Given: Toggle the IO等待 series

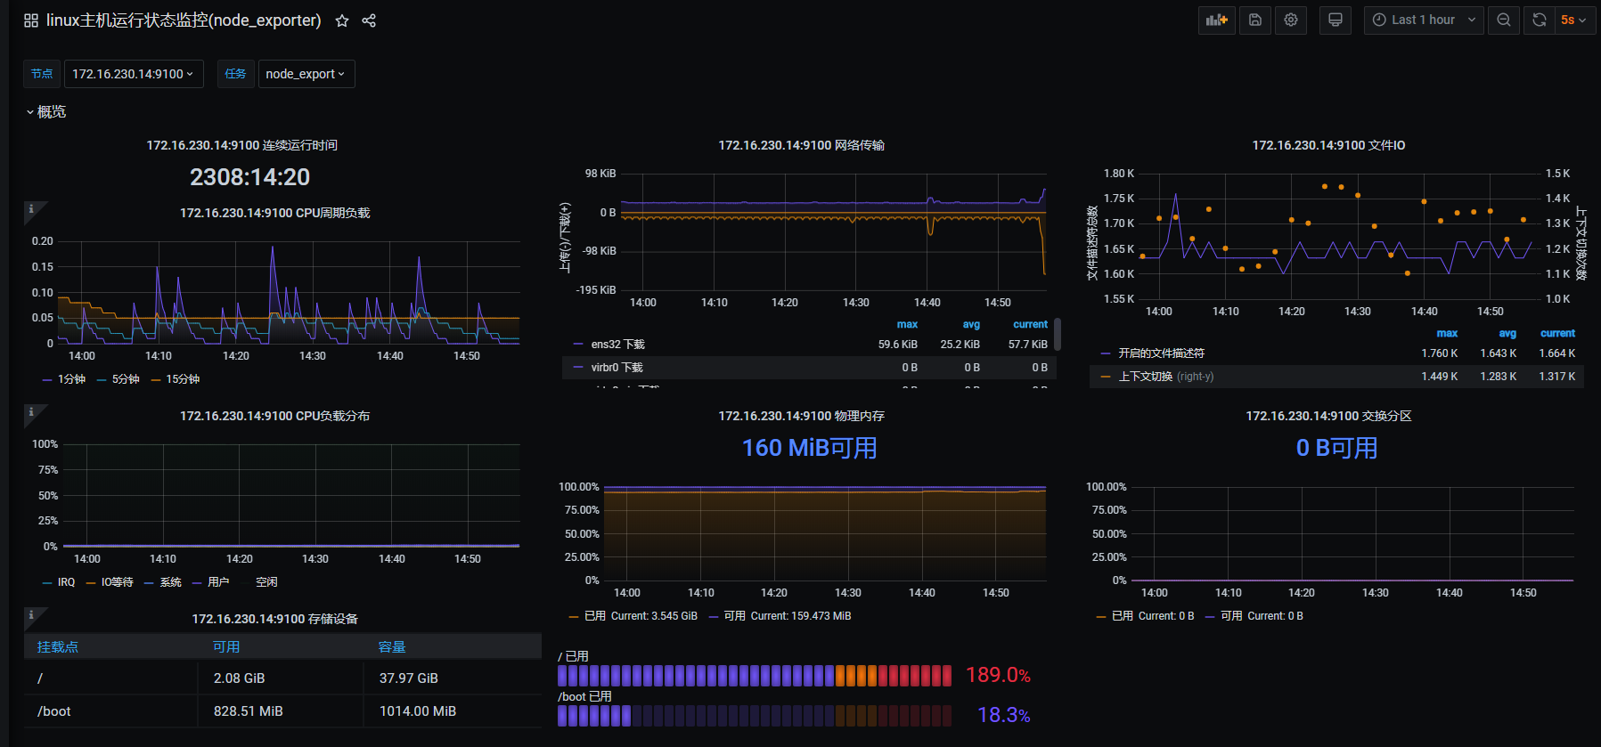Looking at the screenshot, I should pos(118,582).
